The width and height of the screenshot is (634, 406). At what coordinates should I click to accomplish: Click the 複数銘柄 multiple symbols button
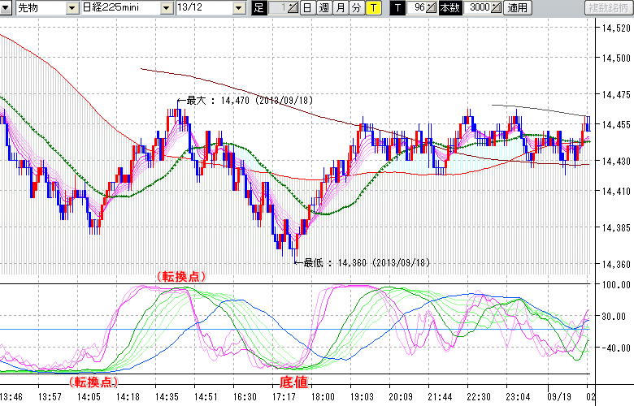(x=608, y=8)
